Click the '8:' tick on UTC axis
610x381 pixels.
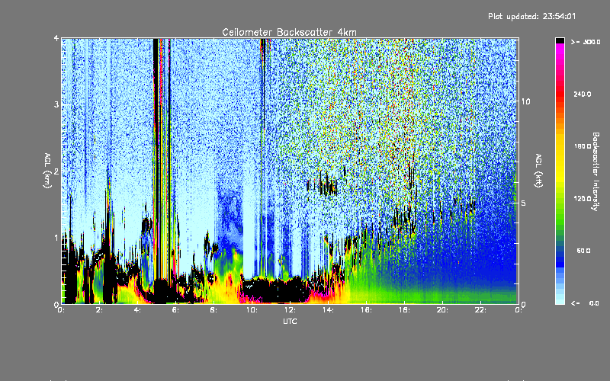coord(213,310)
